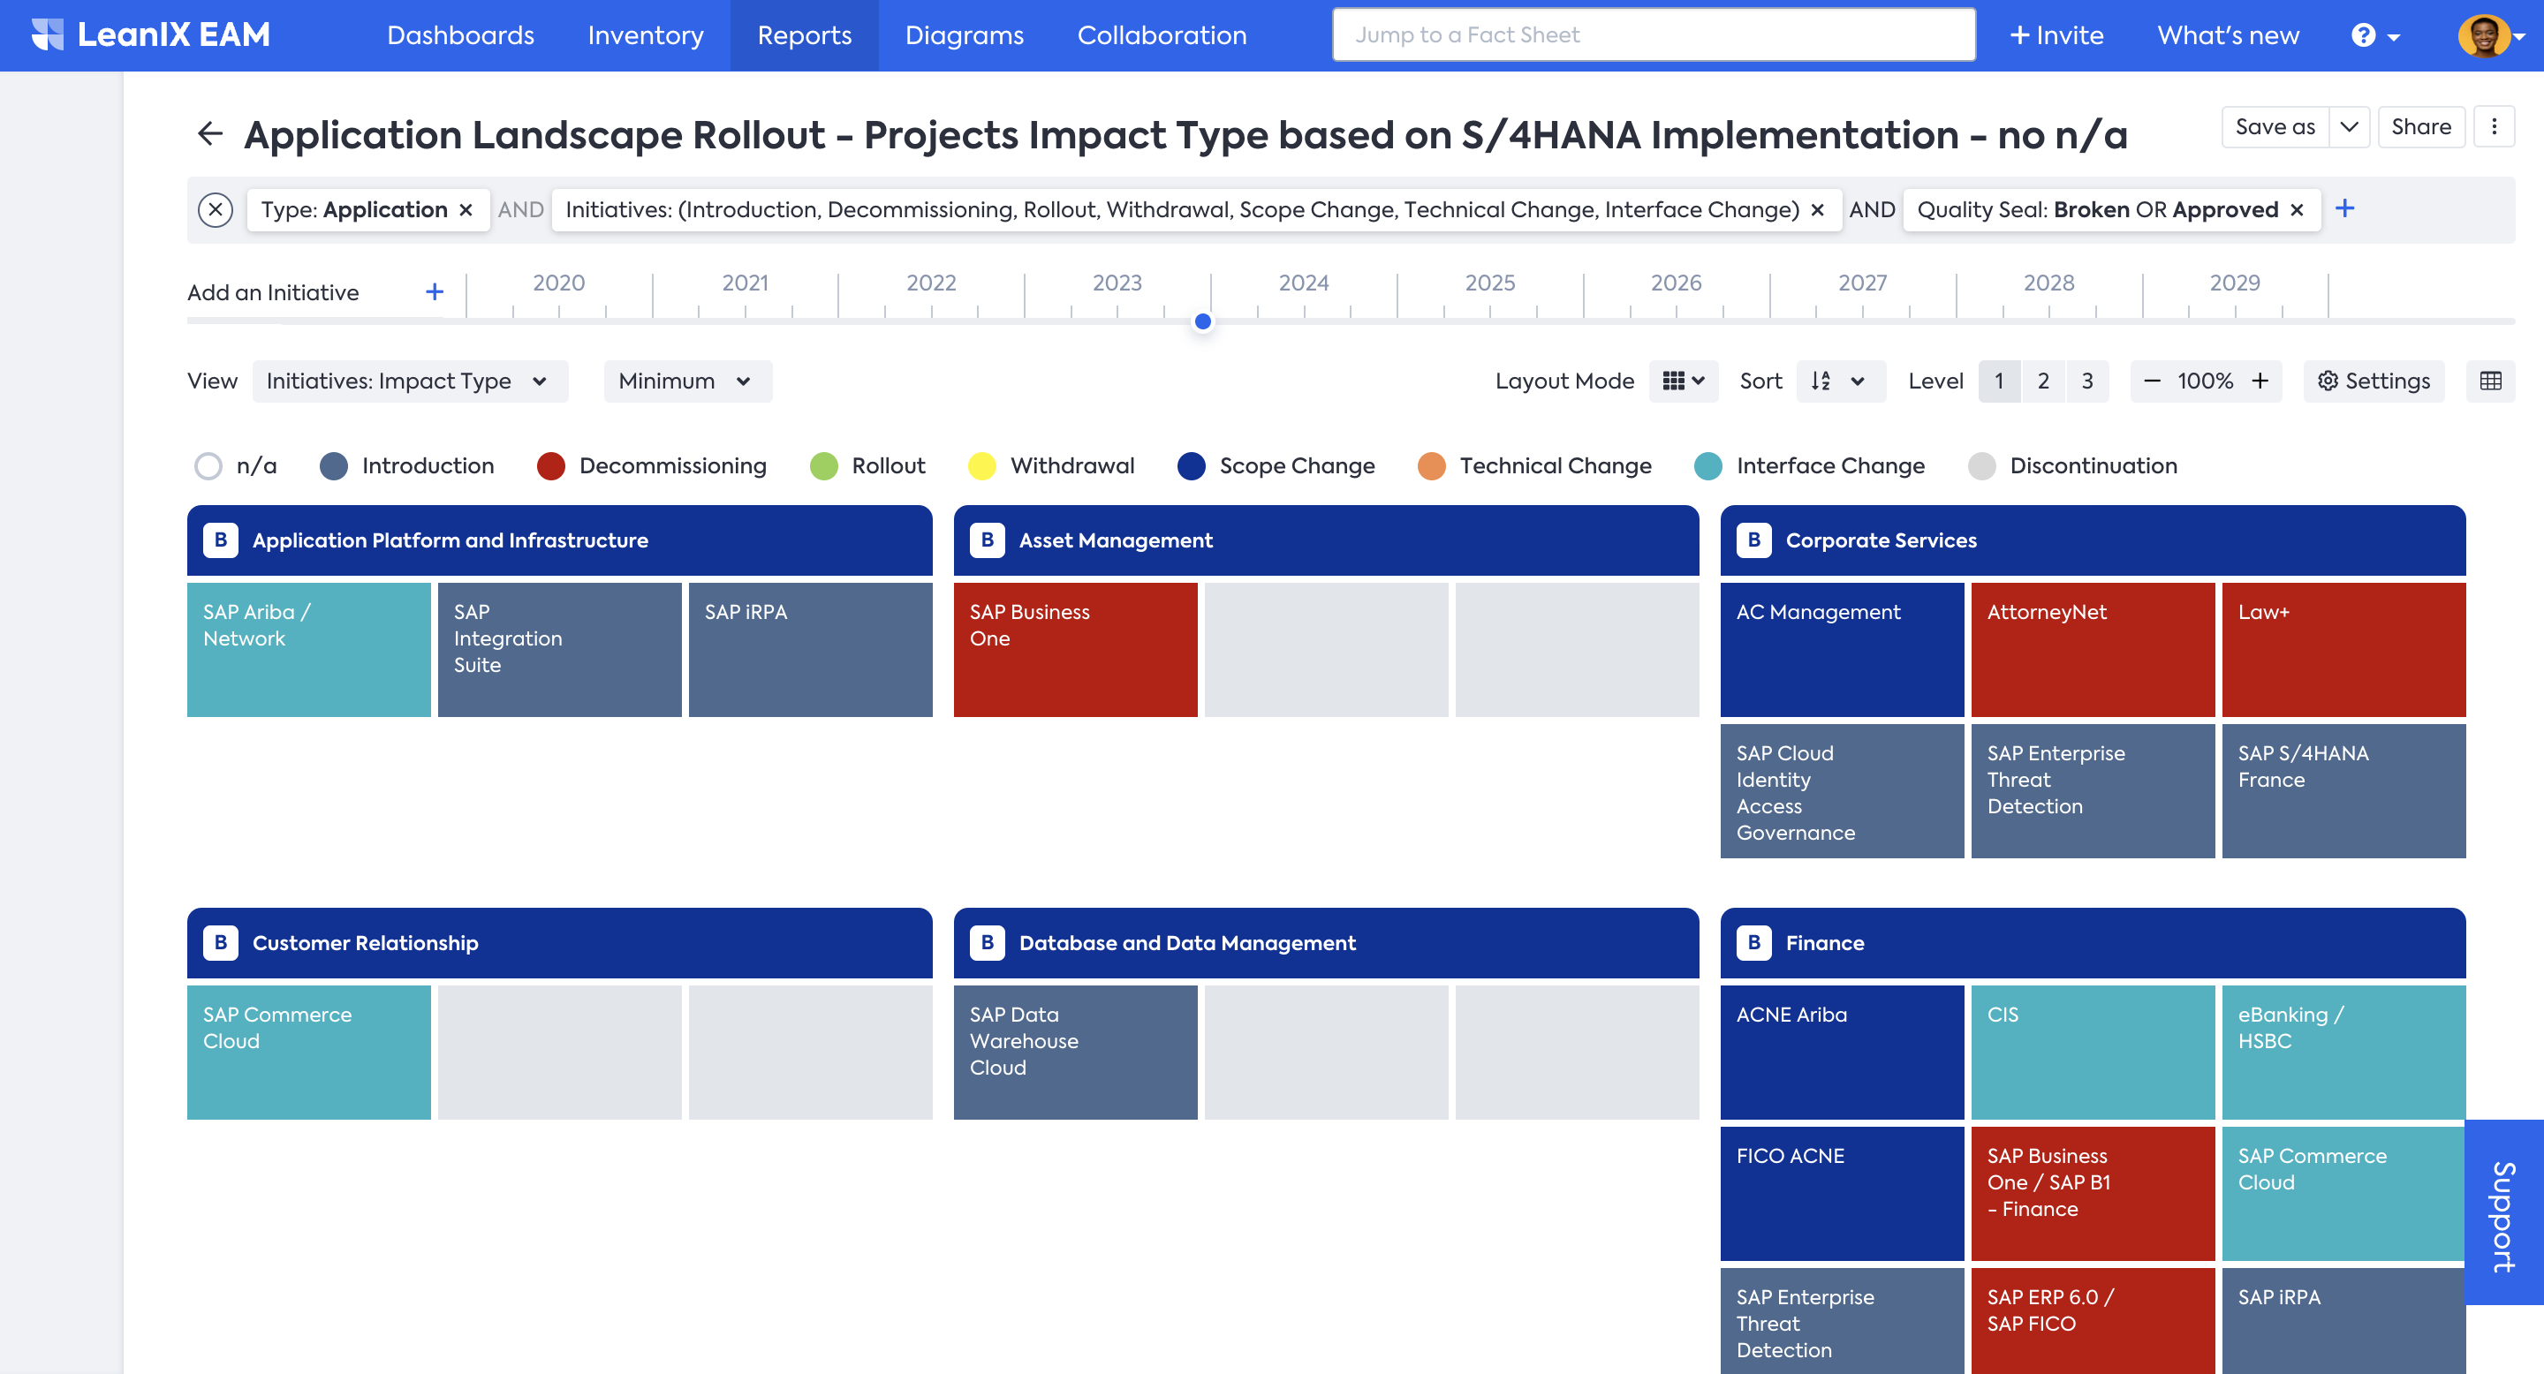Click B icon of Application Platform and Infrastructure

(x=220, y=540)
